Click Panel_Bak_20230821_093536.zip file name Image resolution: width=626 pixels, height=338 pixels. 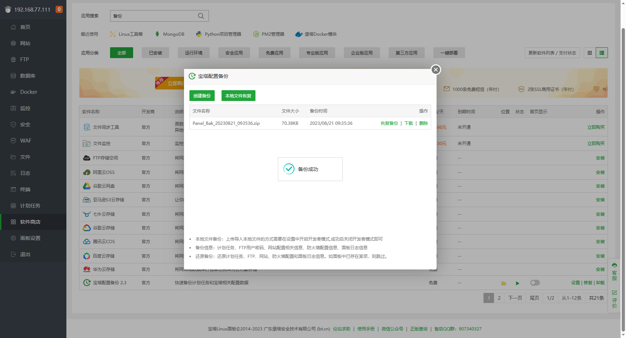tap(226, 123)
